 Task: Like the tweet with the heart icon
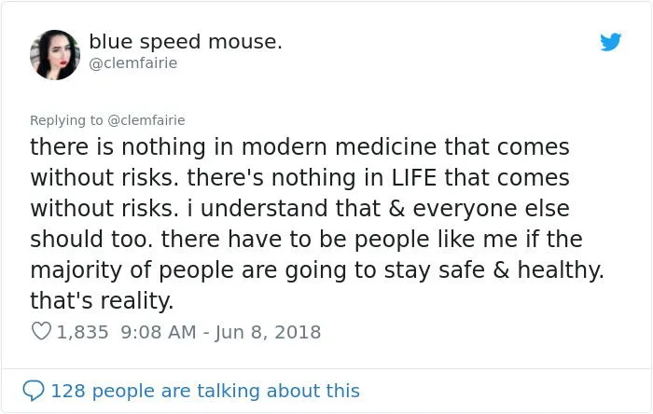[40, 332]
